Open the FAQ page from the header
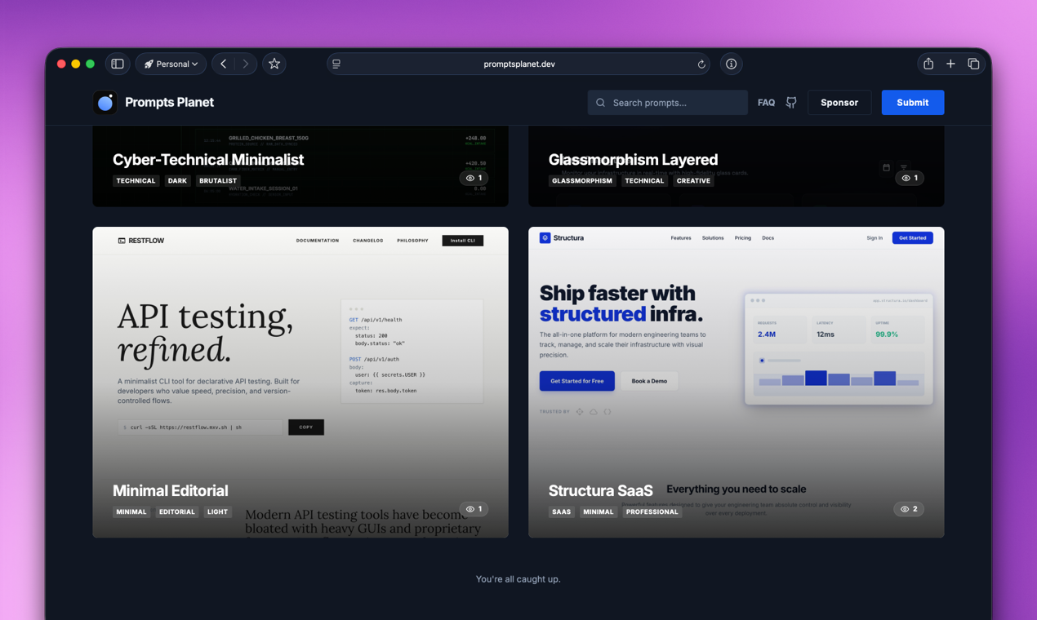 click(x=766, y=102)
